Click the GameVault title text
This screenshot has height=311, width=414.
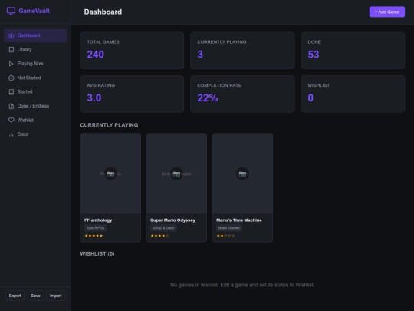34,11
